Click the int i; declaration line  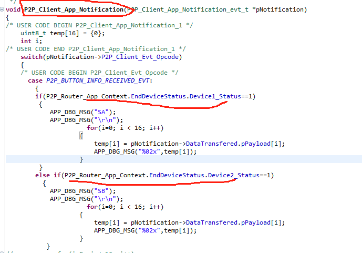tap(31, 41)
